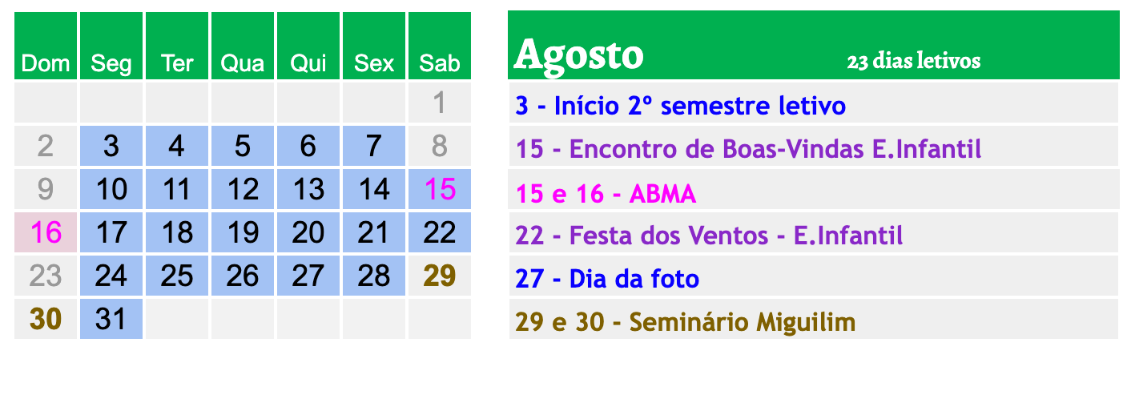
Task: Click the Sab column header
Action: coord(440,62)
